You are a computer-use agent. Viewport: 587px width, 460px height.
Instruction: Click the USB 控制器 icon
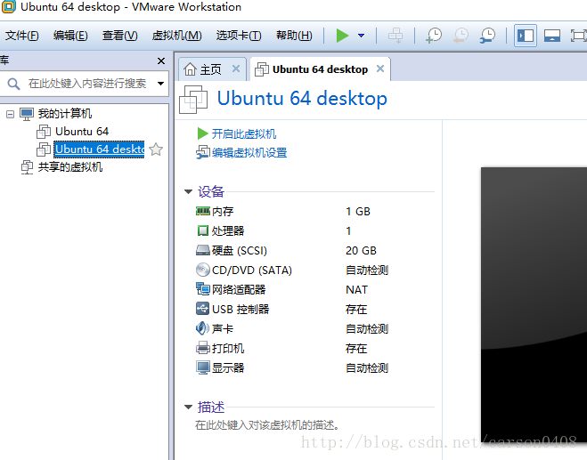(x=202, y=309)
